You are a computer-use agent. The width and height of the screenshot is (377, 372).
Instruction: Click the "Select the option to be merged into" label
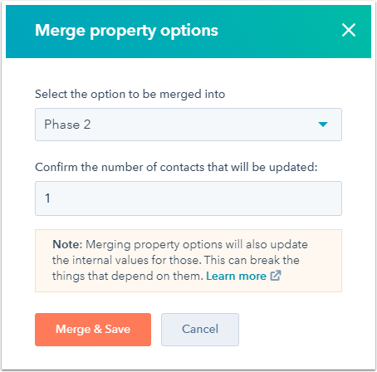(x=130, y=94)
